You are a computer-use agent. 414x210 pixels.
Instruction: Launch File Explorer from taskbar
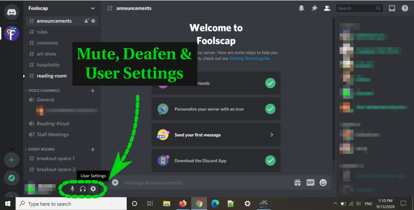(167, 203)
